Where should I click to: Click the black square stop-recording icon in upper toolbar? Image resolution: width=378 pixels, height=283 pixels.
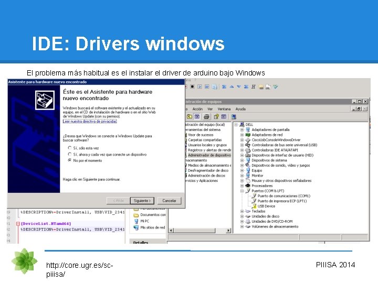[x=192, y=86]
